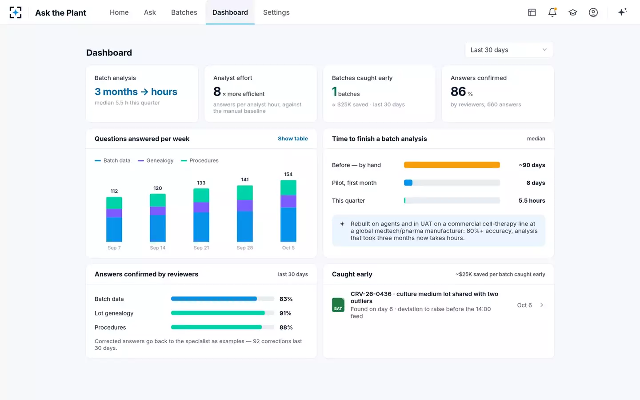The height and width of the screenshot is (400, 640).
Task: Click the 86 % value
Action: tap(462, 92)
